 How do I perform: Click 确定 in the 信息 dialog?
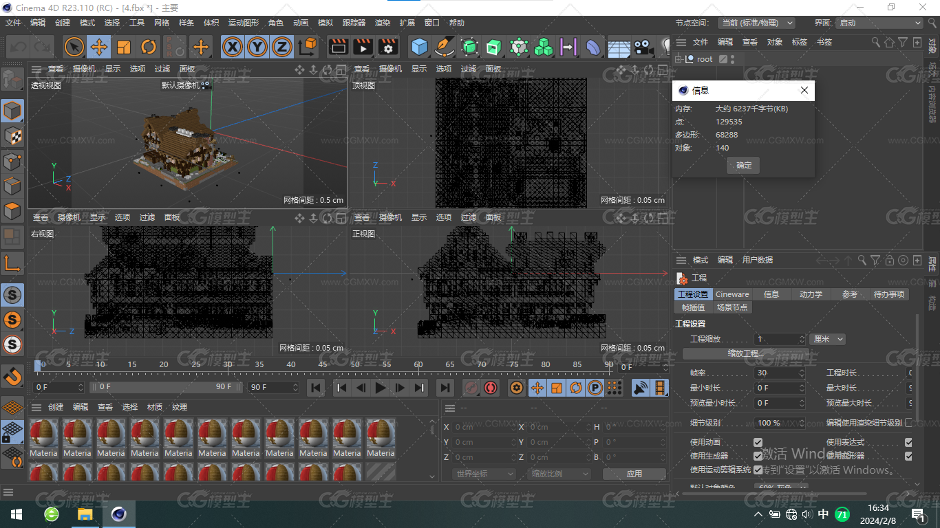(744, 165)
